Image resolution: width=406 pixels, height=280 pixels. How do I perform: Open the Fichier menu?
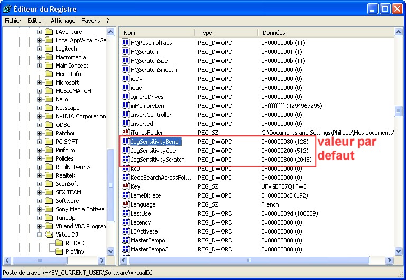[x=13, y=21]
